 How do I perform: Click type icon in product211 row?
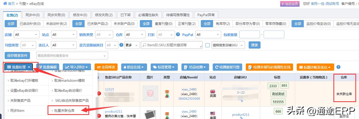coord(167,115)
